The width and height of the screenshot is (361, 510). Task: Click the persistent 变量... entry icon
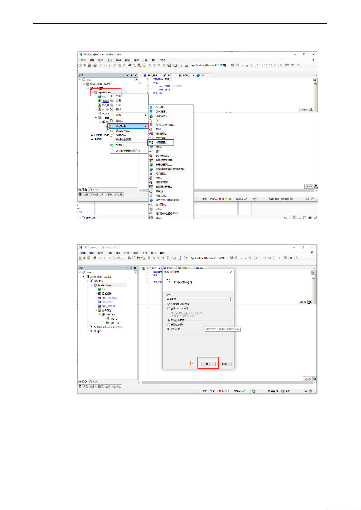click(151, 125)
